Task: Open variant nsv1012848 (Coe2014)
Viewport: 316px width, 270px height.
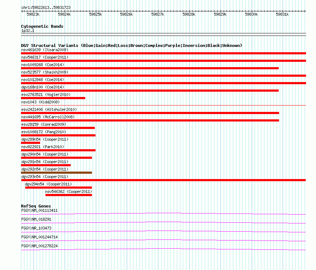Action: 43,80
